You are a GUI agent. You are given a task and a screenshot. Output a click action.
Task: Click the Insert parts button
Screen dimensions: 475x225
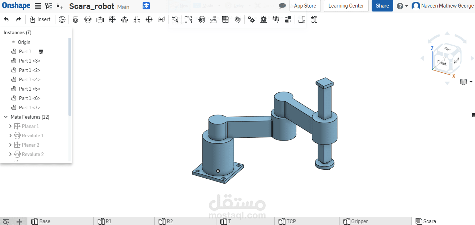pyautogui.click(x=40, y=19)
